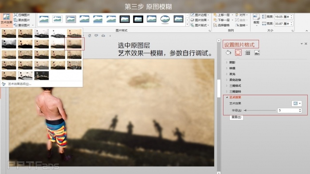
Task: Open the 图片版式 picture layout dropdown
Action: tap(200, 25)
